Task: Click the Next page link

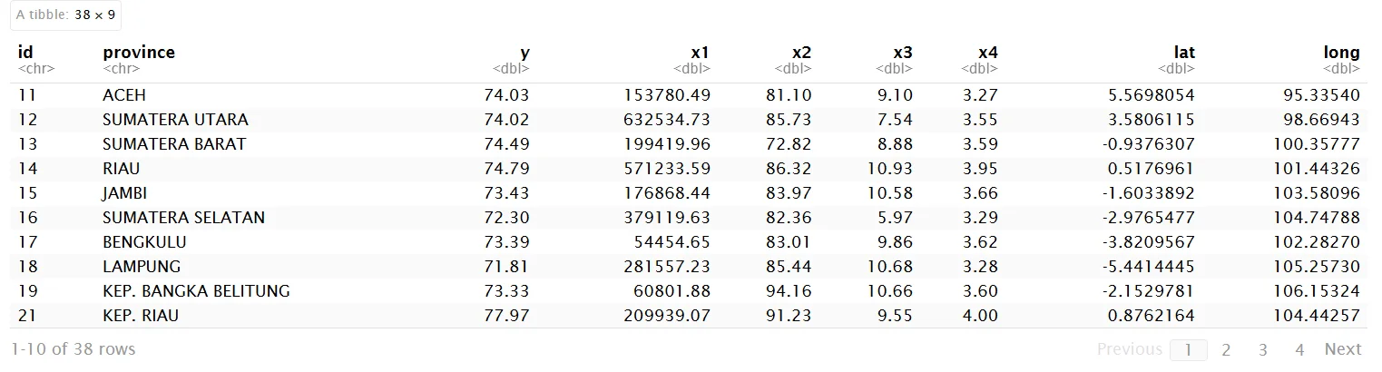Action: (x=1342, y=349)
